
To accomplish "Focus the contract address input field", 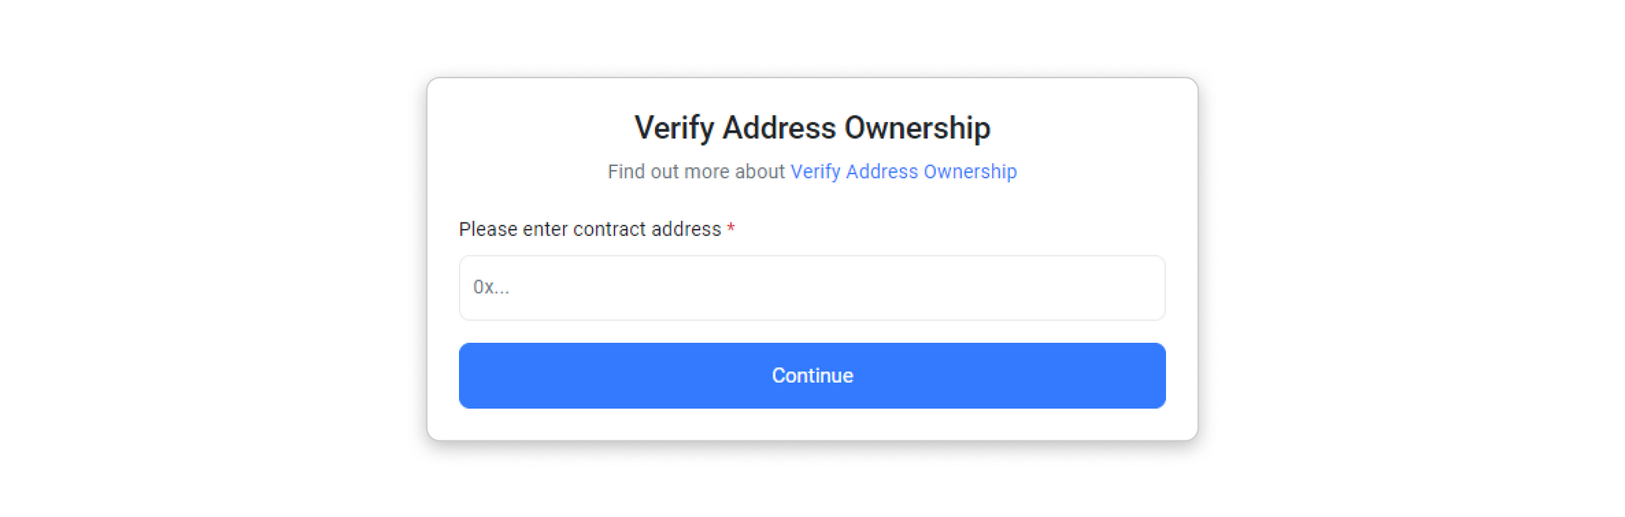I will pos(812,288).
